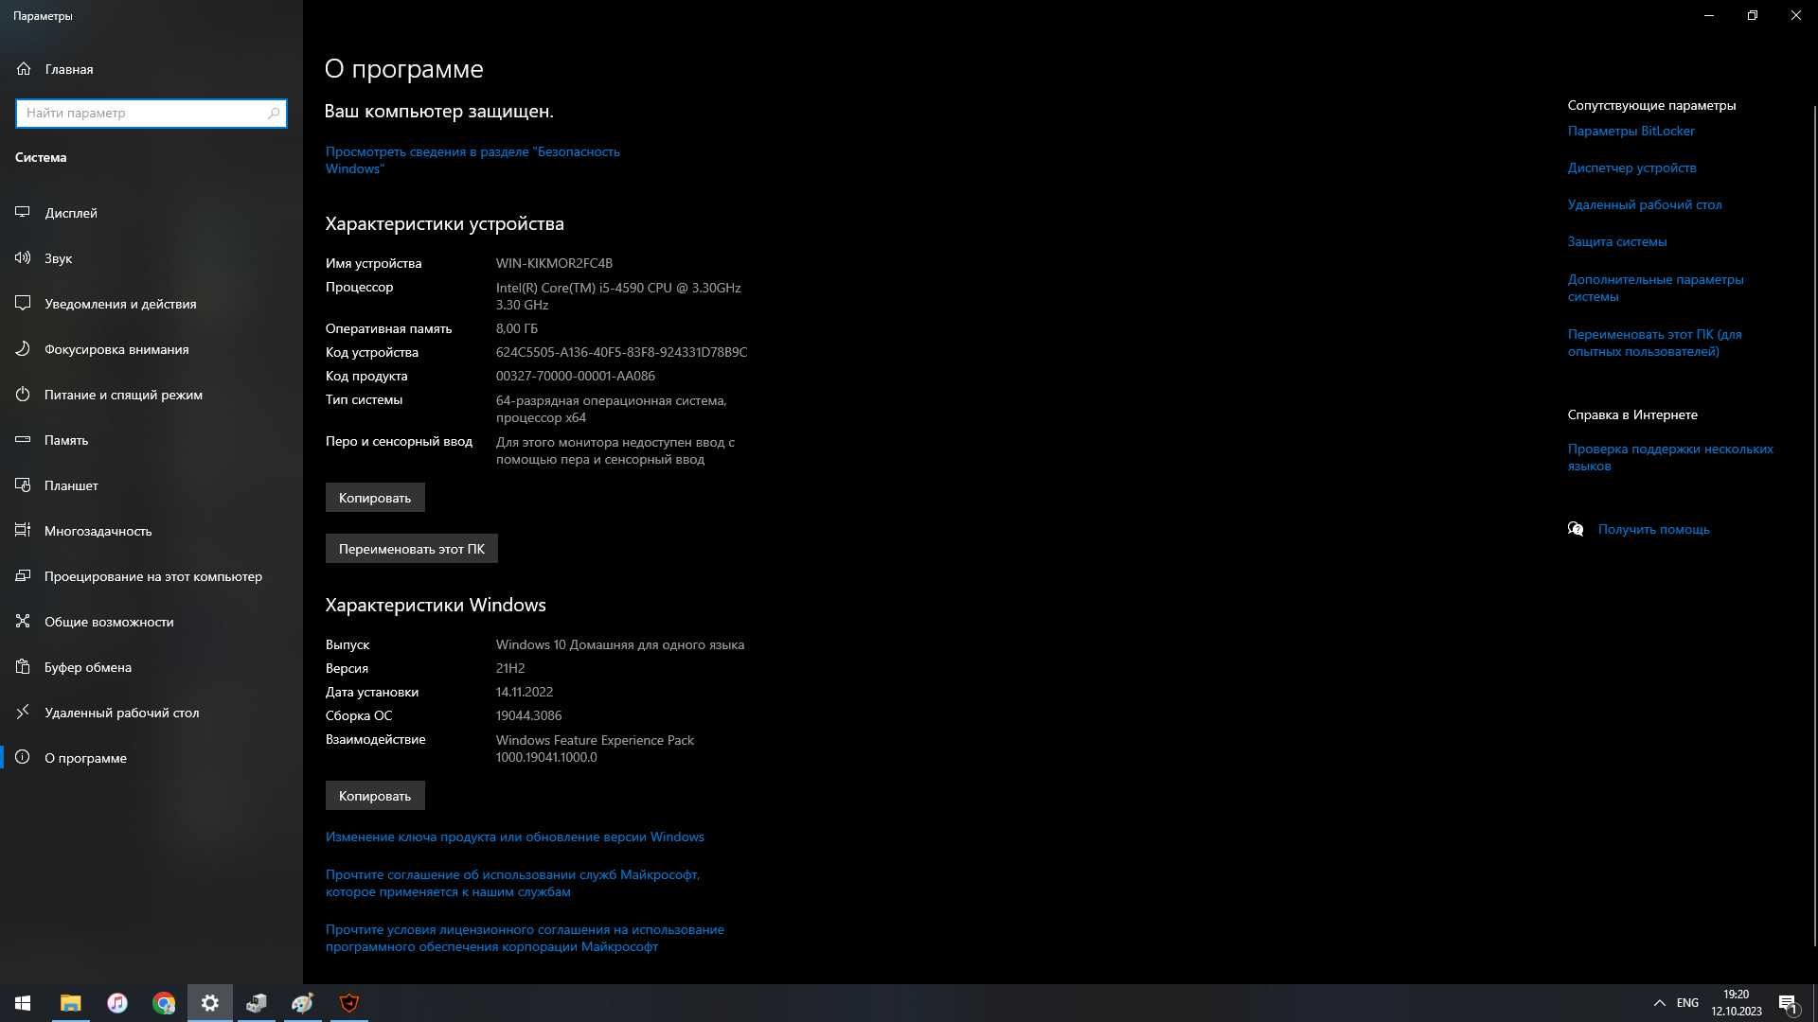Screen dimensions: 1818x1022
Task: Open Общие возможности section
Action: [x=151, y=622]
